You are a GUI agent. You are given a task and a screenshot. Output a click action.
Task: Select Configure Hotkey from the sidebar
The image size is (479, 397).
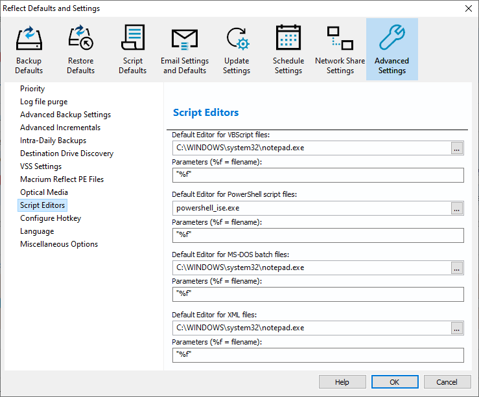point(51,218)
